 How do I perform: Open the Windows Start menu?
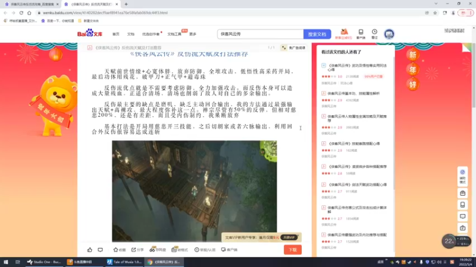tap(5, 262)
